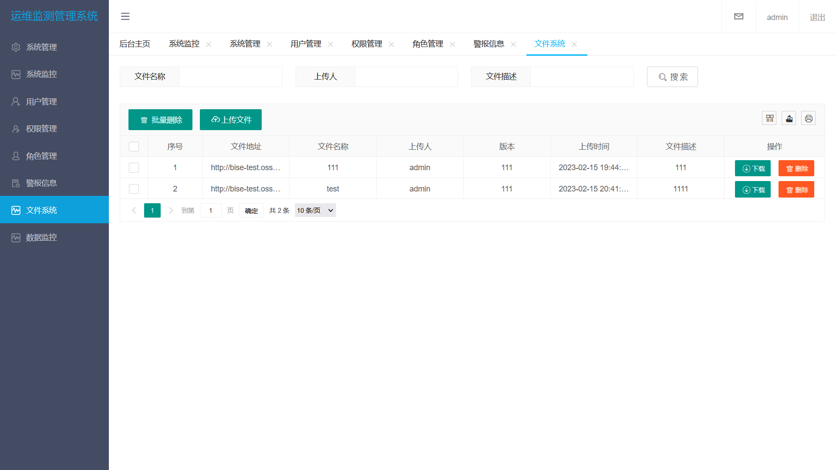Image resolution: width=836 pixels, height=470 pixels.
Task: Click the file address cell in row 1
Action: (246, 168)
